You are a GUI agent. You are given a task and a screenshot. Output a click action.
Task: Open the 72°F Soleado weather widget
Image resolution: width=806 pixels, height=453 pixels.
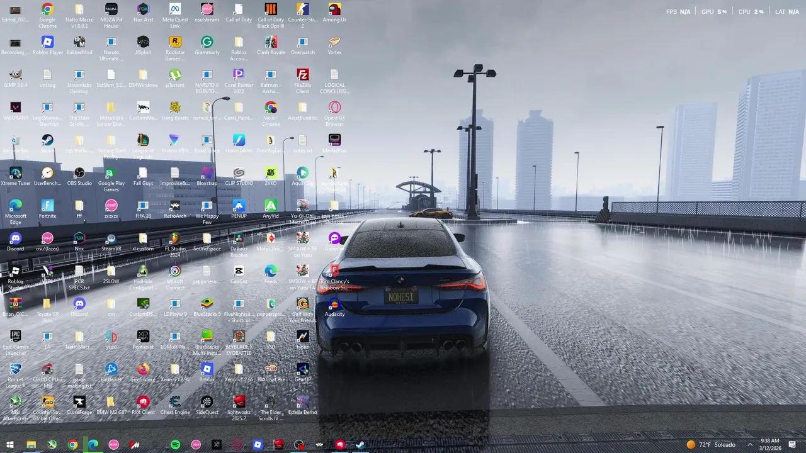coord(711,445)
